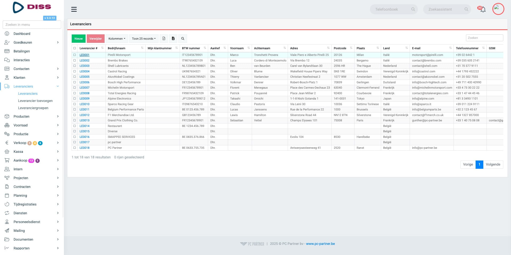
Task: Expand the Contacten menu chevron
Action: tap(58, 69)
